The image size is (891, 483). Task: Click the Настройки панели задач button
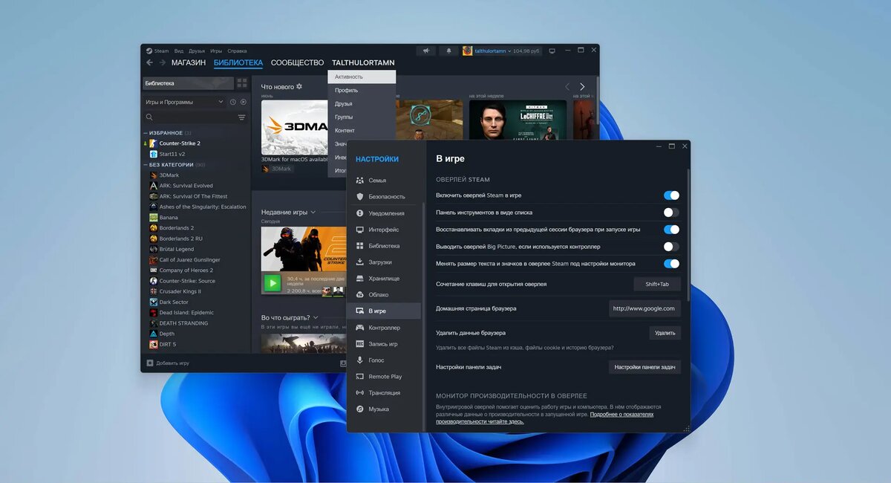click(x=644, y=367)
